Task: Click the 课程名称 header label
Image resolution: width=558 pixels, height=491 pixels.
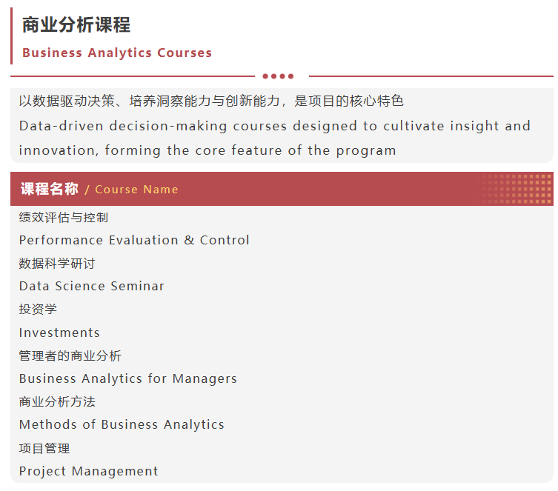Action: tap(49, 189)
